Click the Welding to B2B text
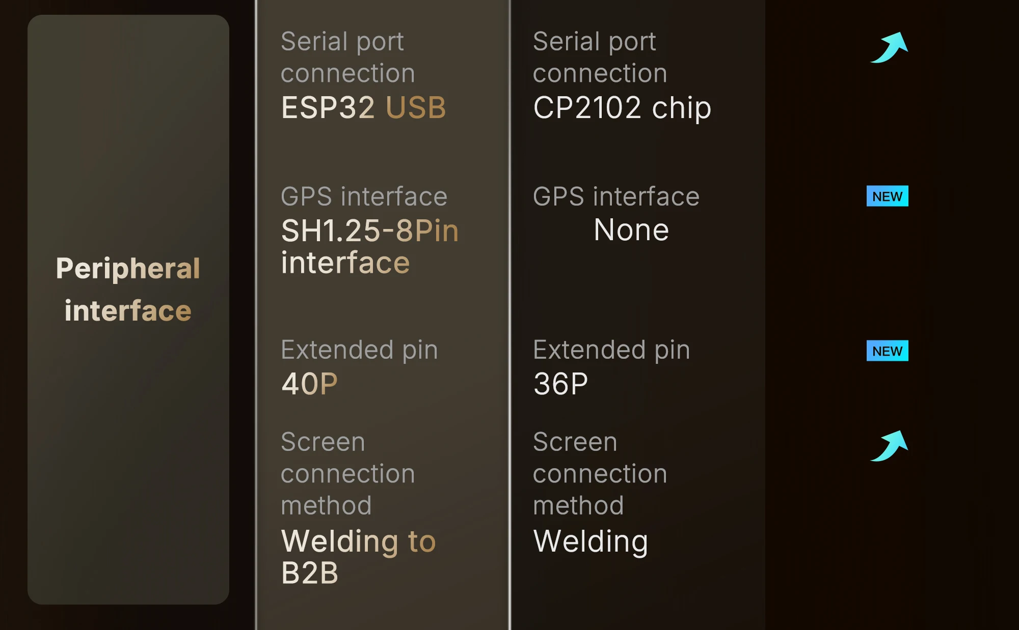This screenshot has width=1019, height=630. click(358, 557)
